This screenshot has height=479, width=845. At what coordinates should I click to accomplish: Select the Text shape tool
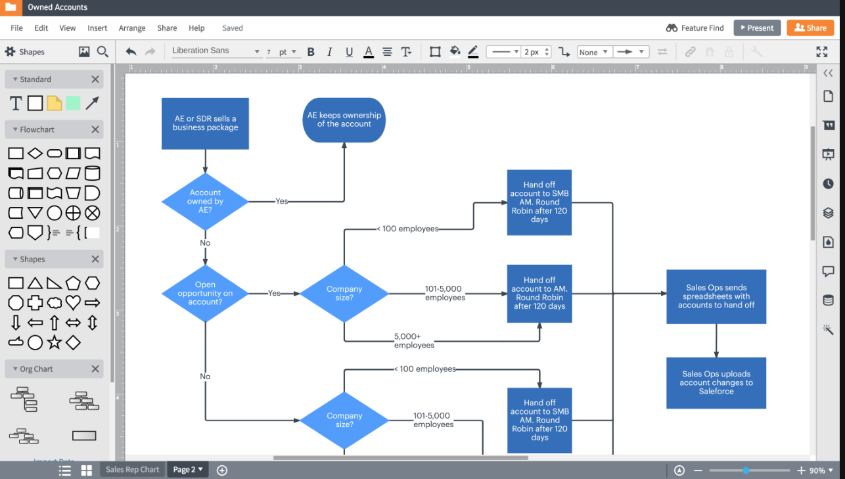pos(16,103)
